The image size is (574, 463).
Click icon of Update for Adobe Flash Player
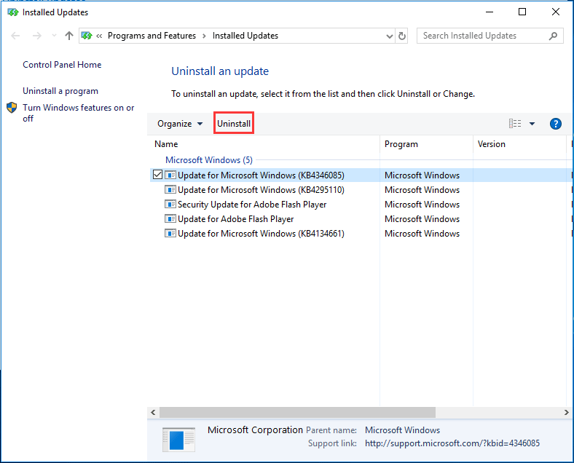pos(170,219)
